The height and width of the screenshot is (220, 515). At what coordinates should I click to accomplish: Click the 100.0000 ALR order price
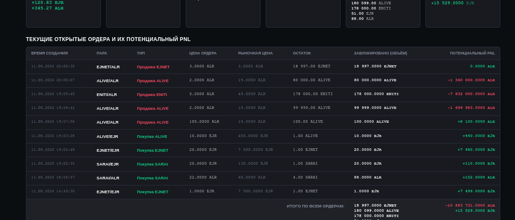tap(204, 121)
